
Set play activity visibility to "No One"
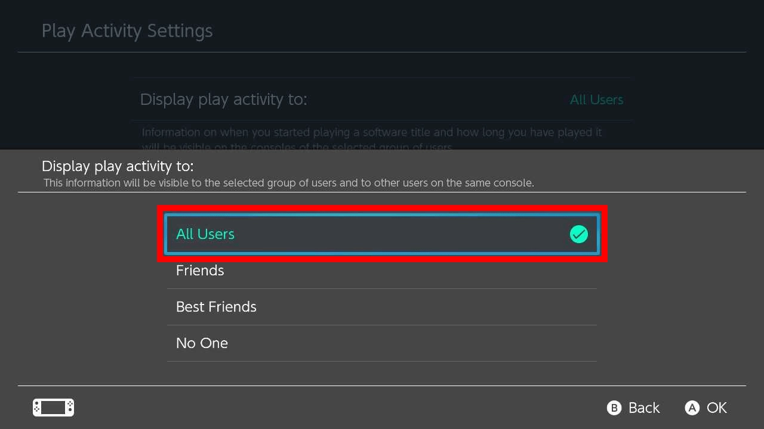[202, 343]
